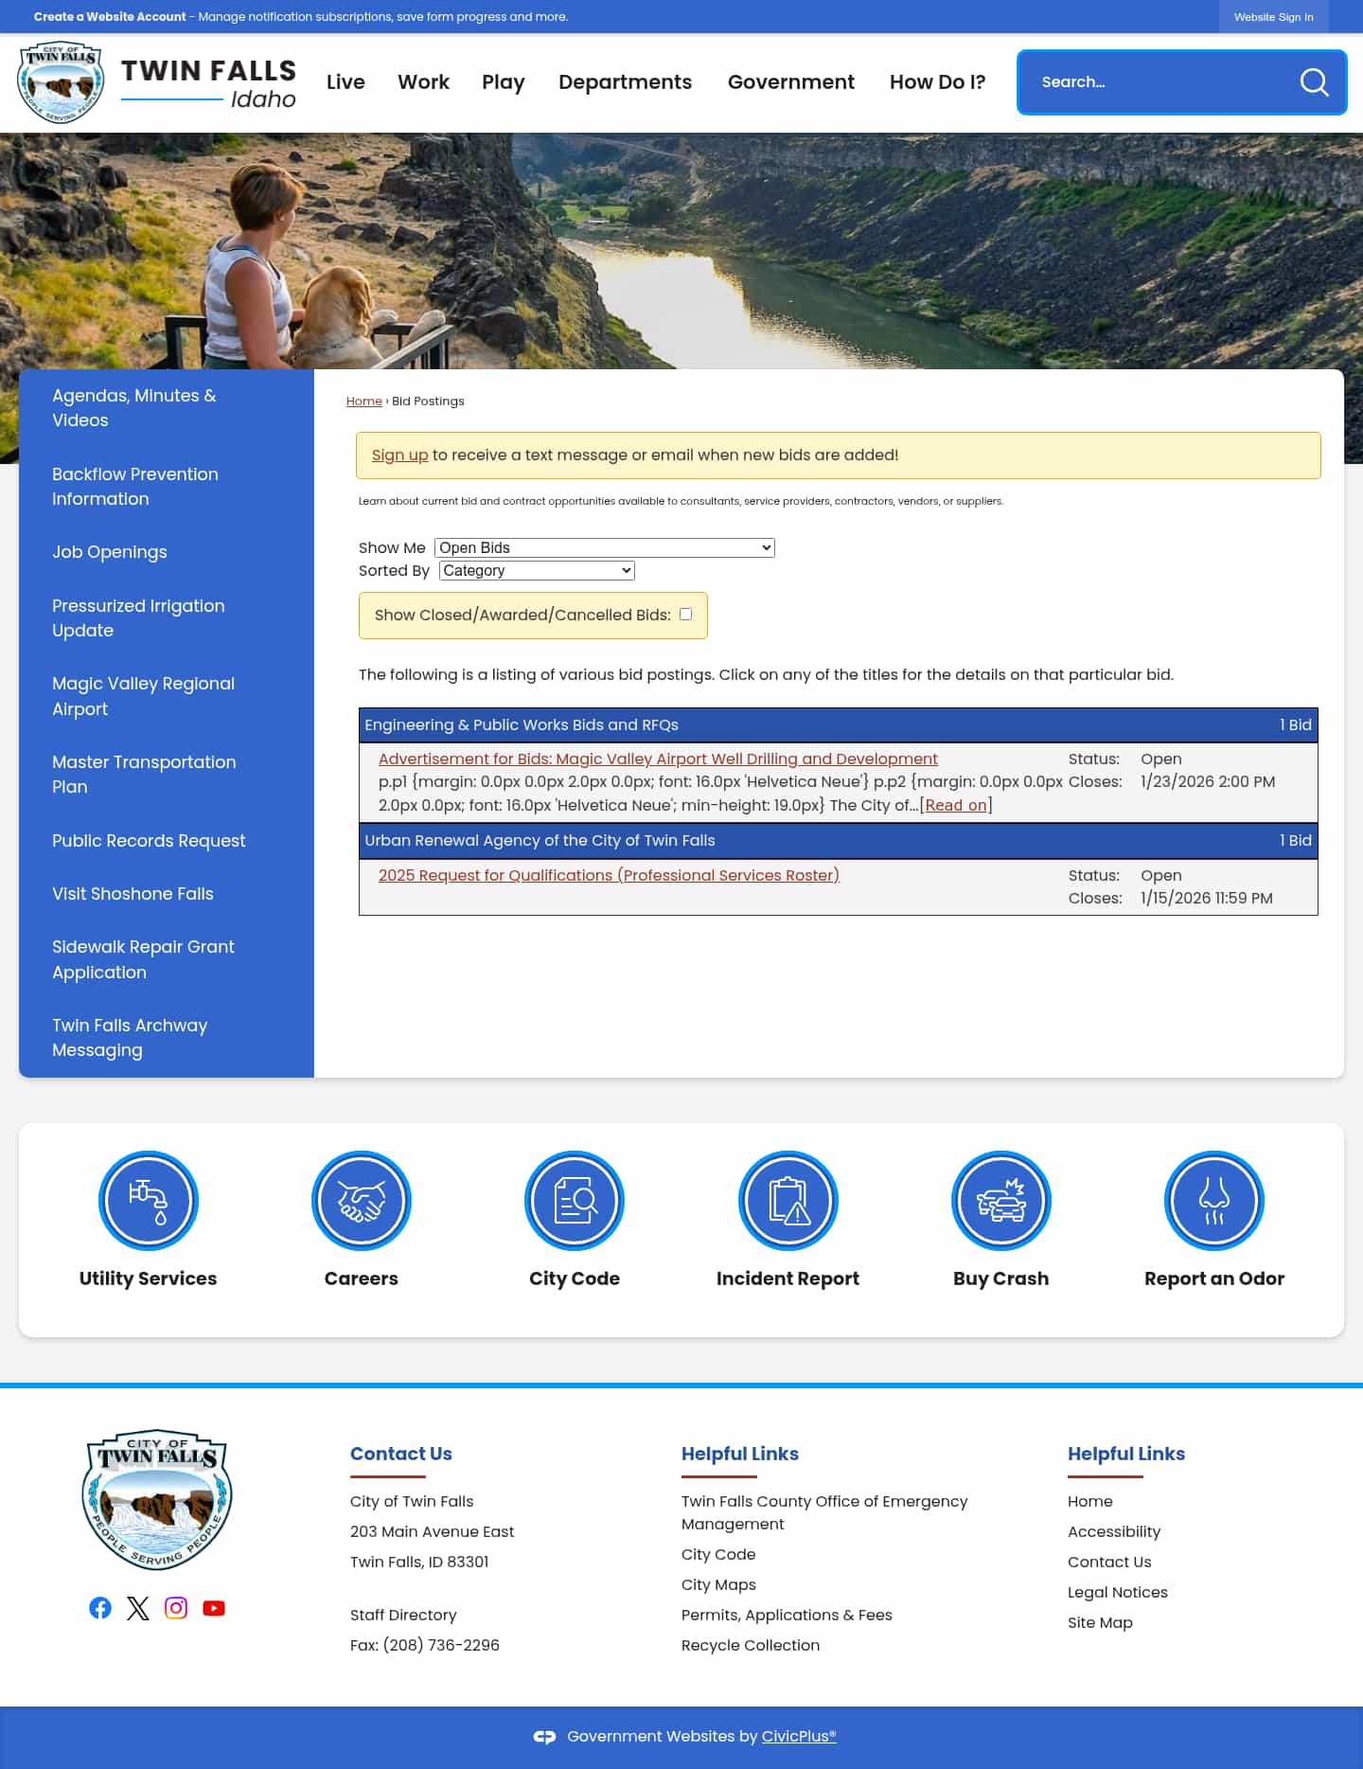Open the Show Me Open Bids dropdown

605,547
